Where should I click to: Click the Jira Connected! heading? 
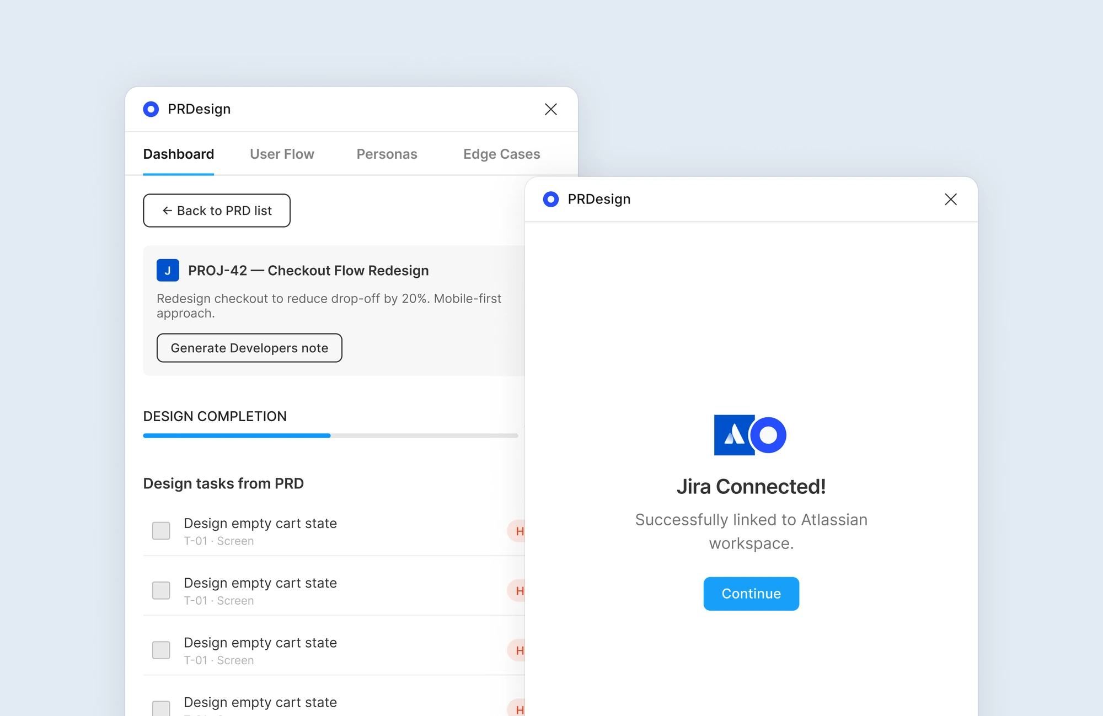751,486
